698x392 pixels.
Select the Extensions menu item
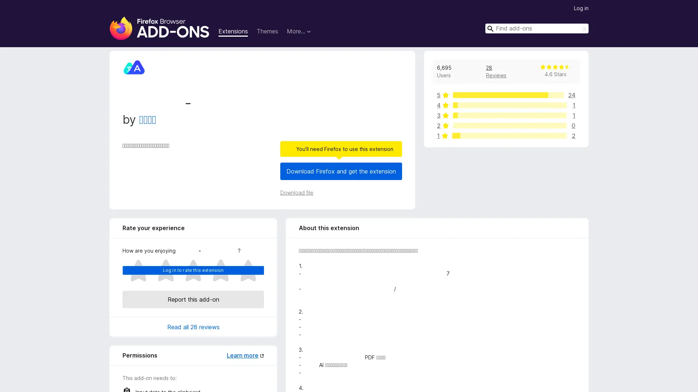[x=233, y=32]
